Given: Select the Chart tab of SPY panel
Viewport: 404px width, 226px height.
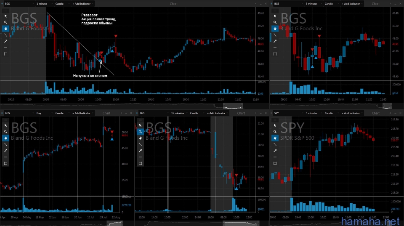Looking at the screenshot, I should pyautogui.click(x=376, y=113).
